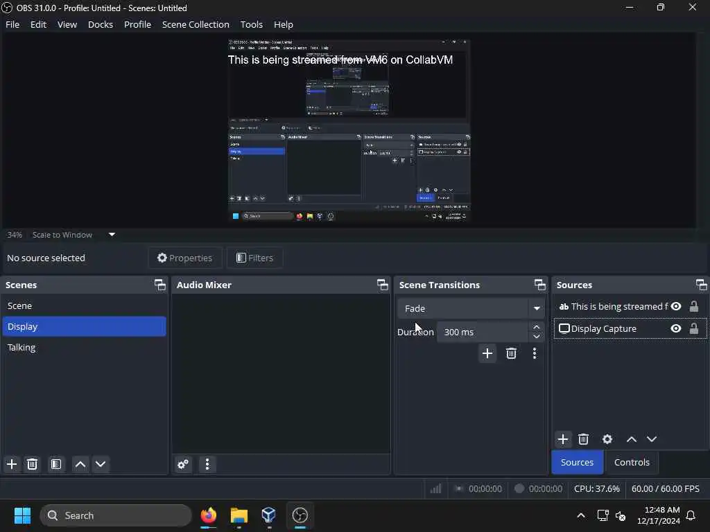Switch to the Sources tab
710x532 pixels.
click(577, 462)
